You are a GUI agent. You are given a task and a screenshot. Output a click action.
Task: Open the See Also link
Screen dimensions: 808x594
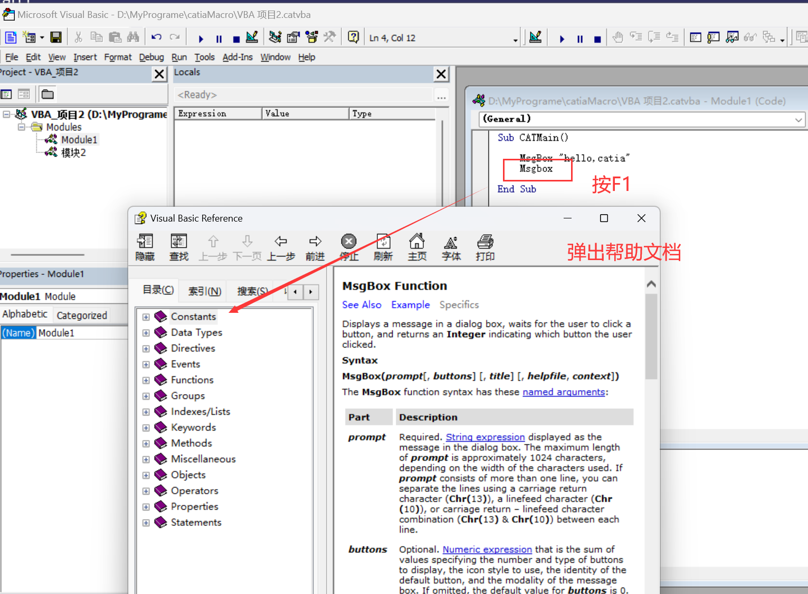click(362, 305)
